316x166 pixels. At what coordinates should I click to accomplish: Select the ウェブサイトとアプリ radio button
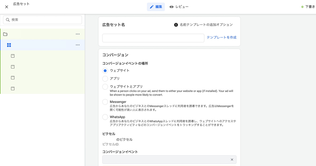[x=105, y=87]
